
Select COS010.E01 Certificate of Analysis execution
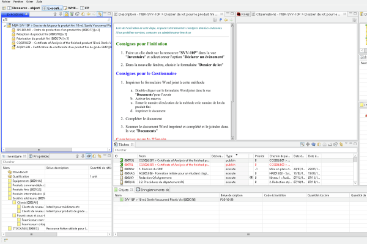62,43
